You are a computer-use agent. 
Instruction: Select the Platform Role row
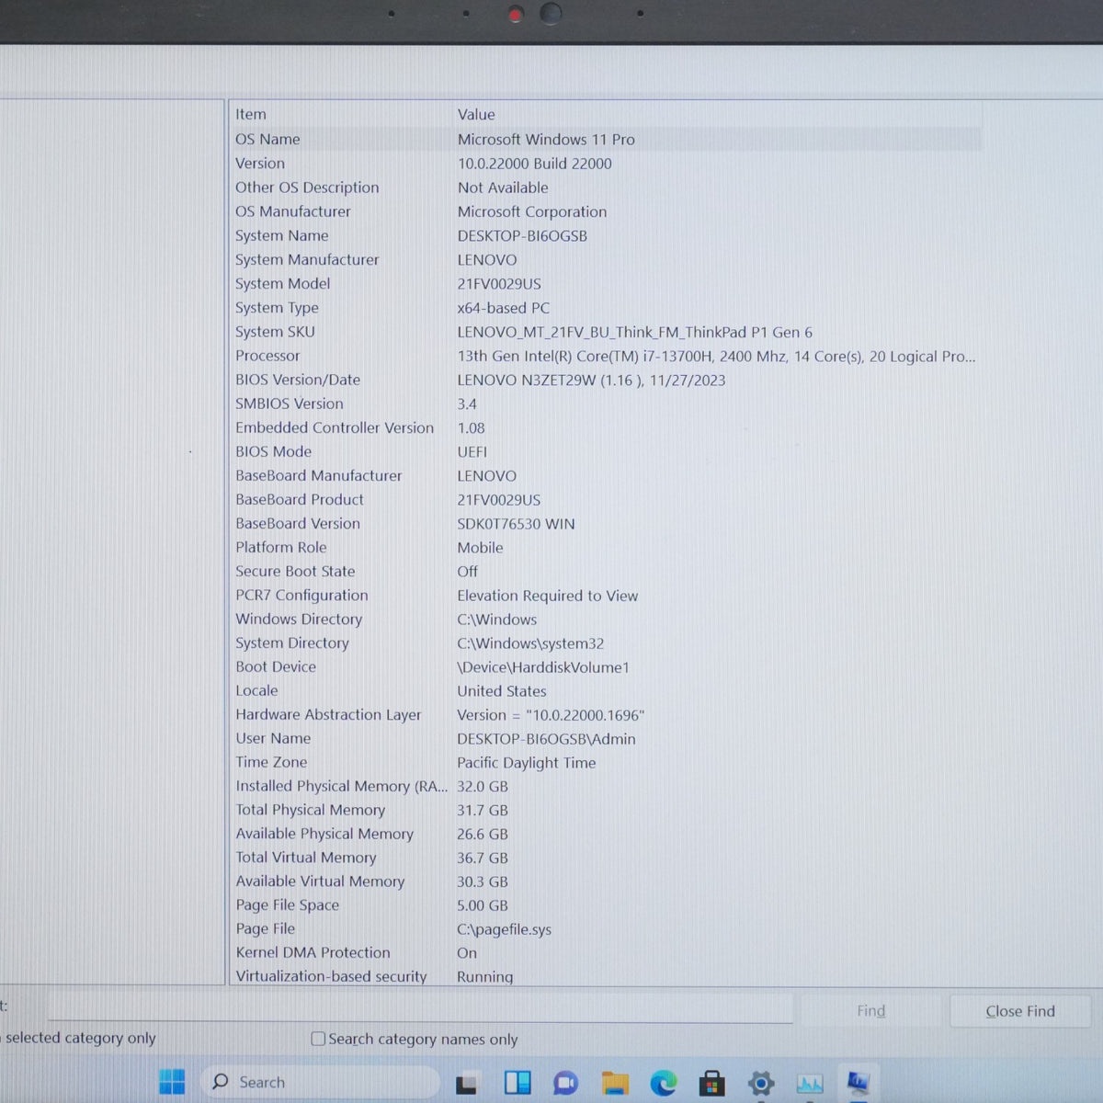click(x=607, y=547)
